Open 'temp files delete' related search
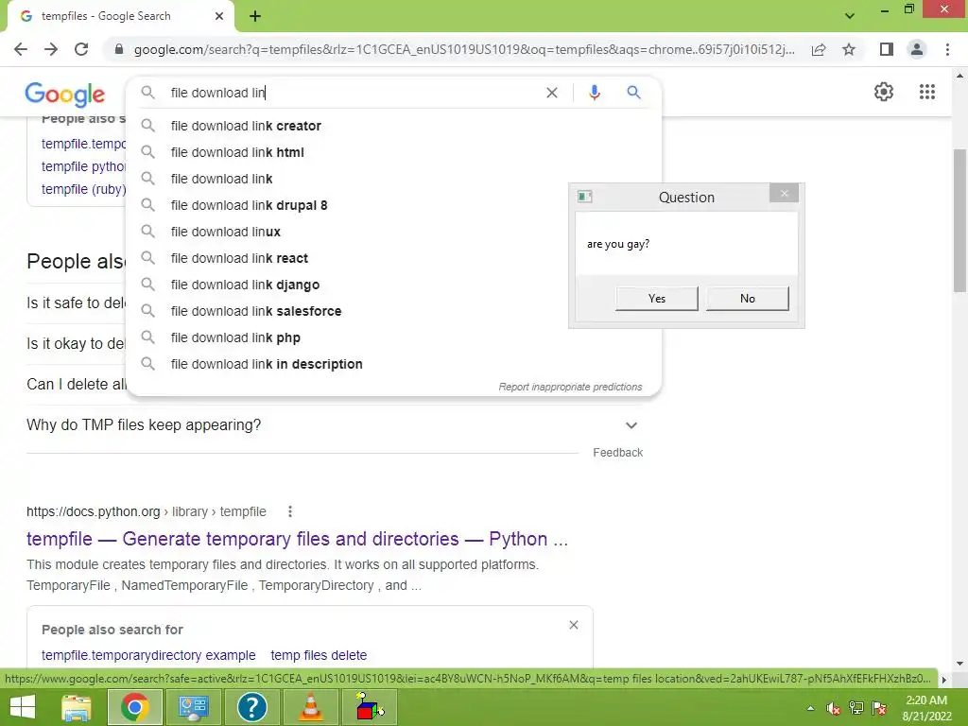 pyautogui.click(x=319, y=655)
